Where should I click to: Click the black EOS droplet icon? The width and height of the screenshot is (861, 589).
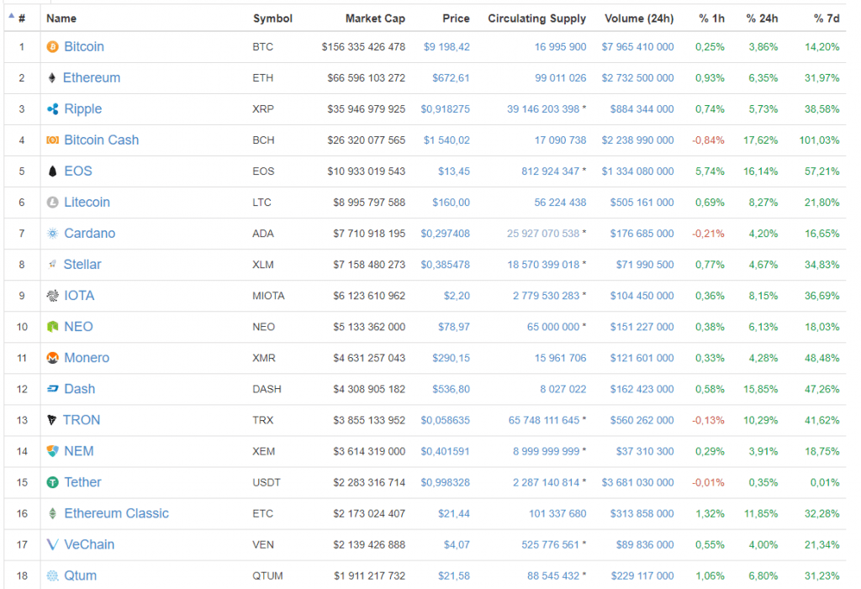53,171
